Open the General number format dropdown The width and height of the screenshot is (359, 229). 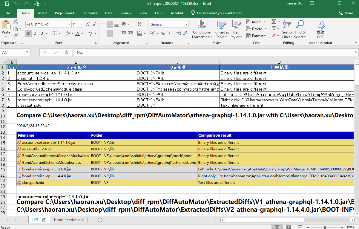(187, 25)
